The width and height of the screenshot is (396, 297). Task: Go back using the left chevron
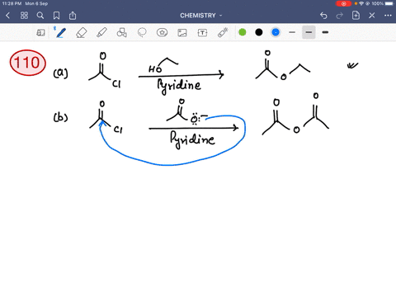(7, 16)
